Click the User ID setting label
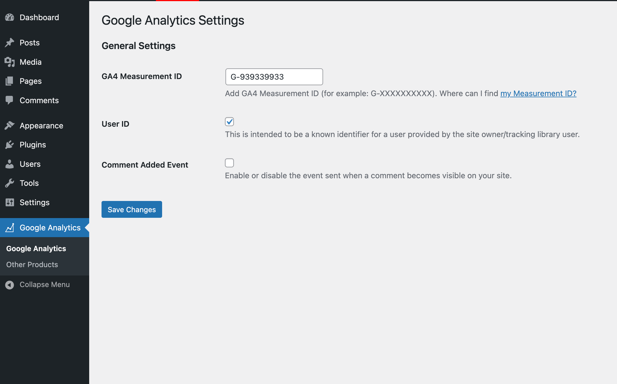The height and width of the screenshot is (384, 617). point(116,124)
